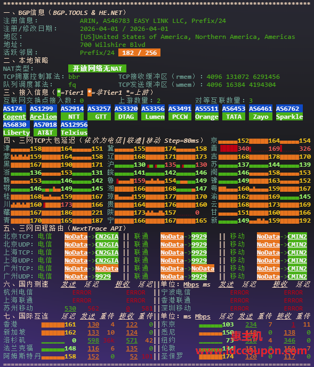
Task: Click the 'Cogent' green label
Action: [x=14, y=117]
